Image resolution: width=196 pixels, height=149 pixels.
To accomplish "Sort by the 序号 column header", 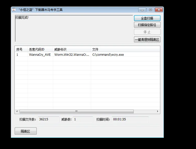I will pyautogui.click(x=21, y=49).
